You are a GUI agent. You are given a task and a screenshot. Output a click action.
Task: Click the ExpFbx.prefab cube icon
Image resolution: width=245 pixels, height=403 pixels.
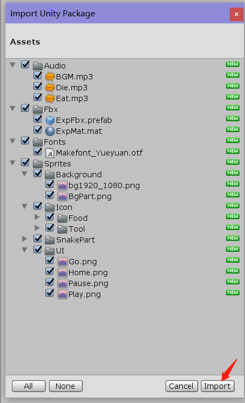[50, 120]
